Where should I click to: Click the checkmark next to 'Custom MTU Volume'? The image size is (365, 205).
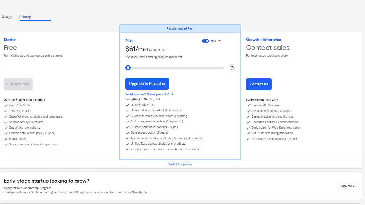tap(248, 105)
